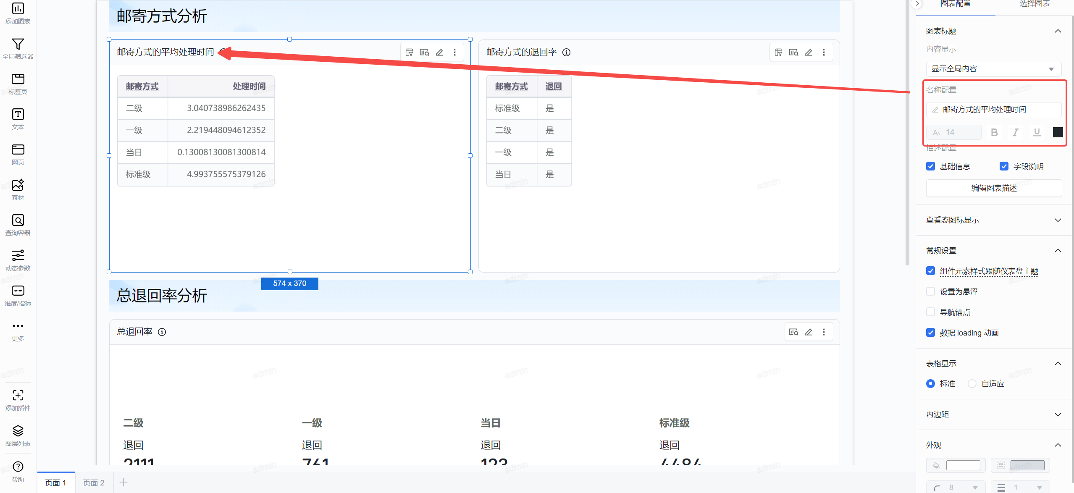Click the 编辑图表描述 button
Screen dimensions: 1074x493
tap(993, 188)
